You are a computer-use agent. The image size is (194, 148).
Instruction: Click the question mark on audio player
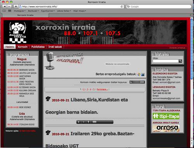pyautogui.click(x=88, y=122)
